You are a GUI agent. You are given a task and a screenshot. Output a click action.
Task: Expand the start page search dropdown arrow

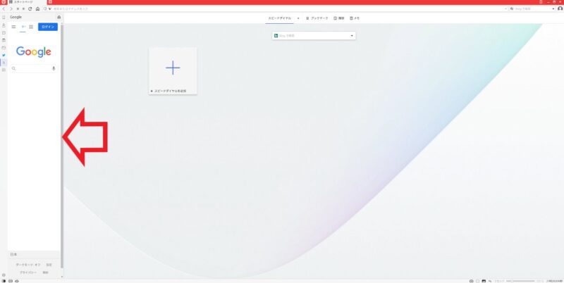pyautogui.click(x=352, y=36)
